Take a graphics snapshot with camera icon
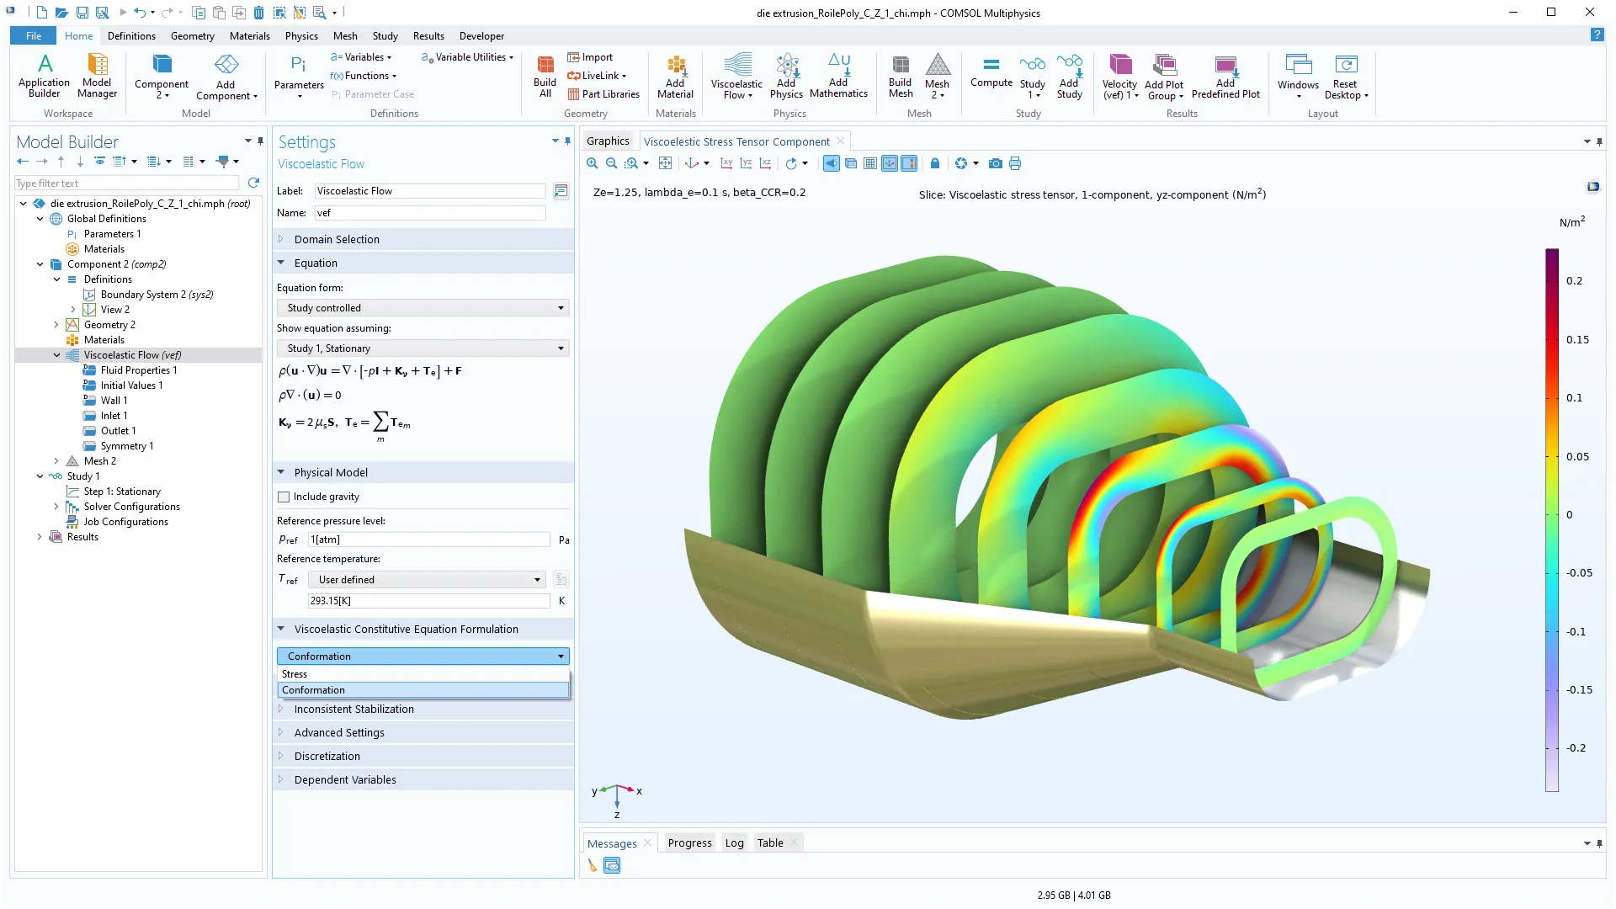The width and height of the screenshot is (1616, 909). 996,163
